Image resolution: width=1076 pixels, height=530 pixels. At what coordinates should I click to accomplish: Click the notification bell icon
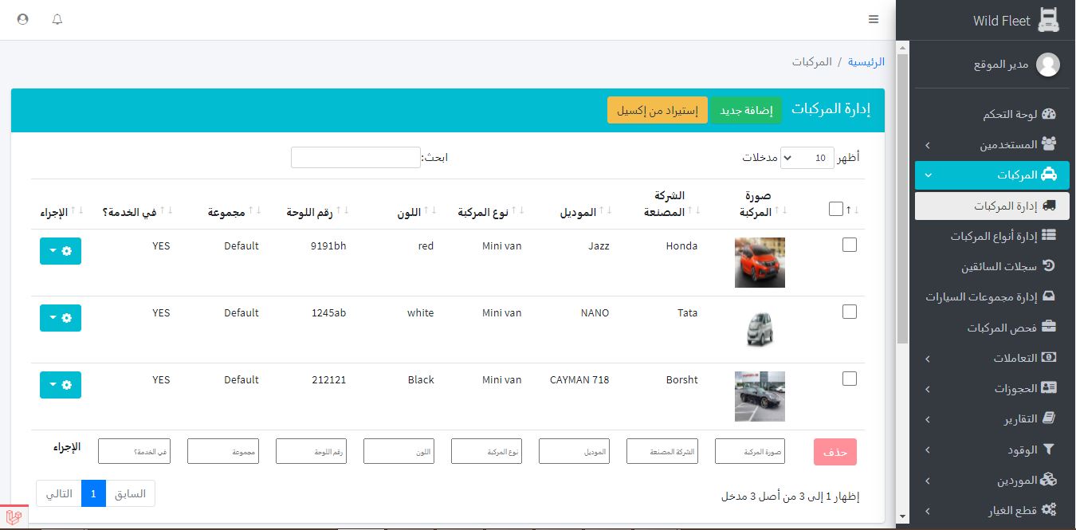[57, 19]
